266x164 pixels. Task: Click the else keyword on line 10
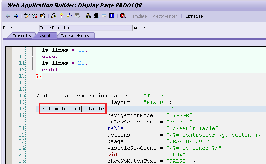click(x=49, y=57)
